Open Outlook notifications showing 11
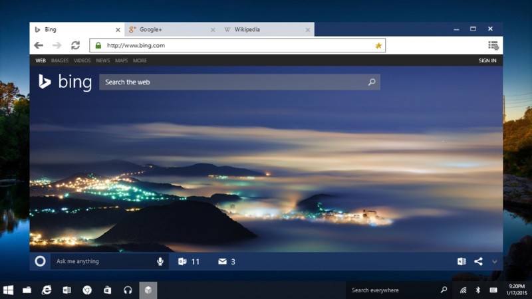This screenshot has height=299, width=532. pos(188,262)
